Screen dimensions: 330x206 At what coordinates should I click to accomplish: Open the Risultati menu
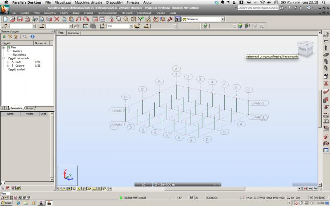pyautogui.click(x=88, y=13)
